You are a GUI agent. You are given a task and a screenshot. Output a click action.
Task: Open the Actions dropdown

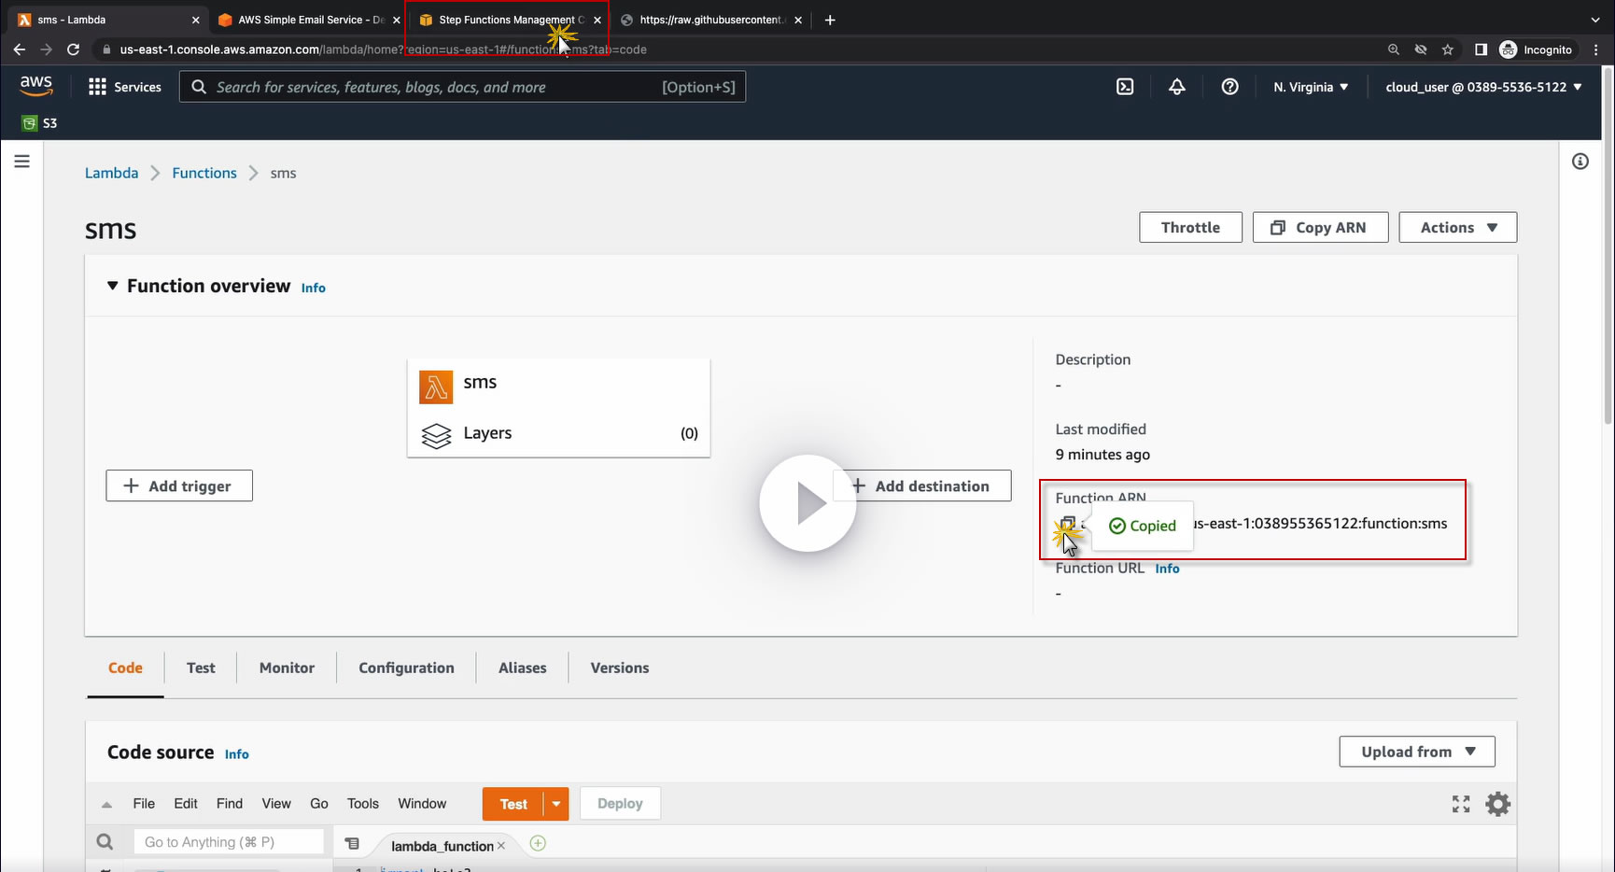[1457, 227]
